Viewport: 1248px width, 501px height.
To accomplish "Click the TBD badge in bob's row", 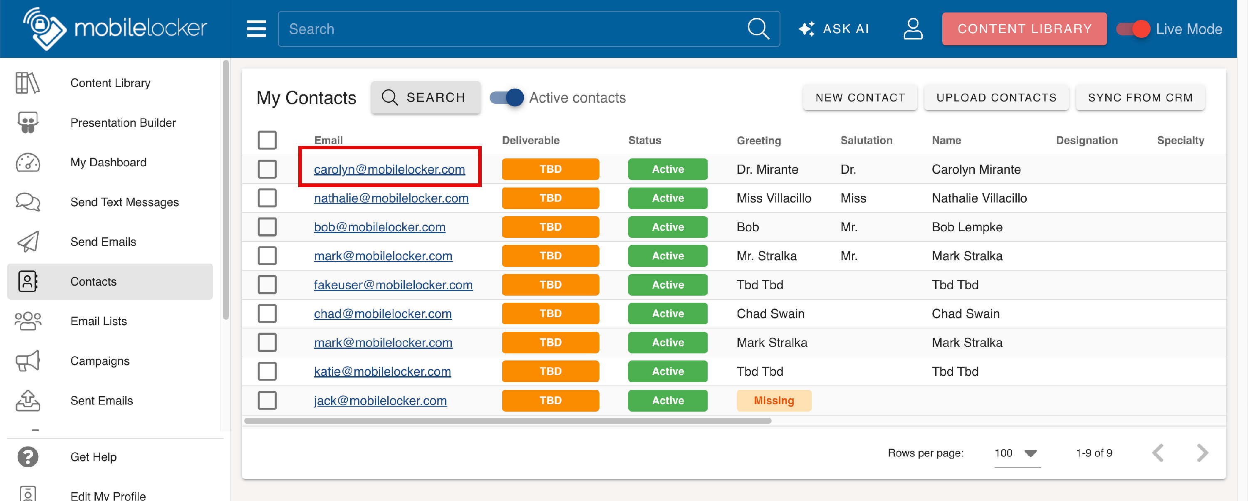I will [550, 227].
